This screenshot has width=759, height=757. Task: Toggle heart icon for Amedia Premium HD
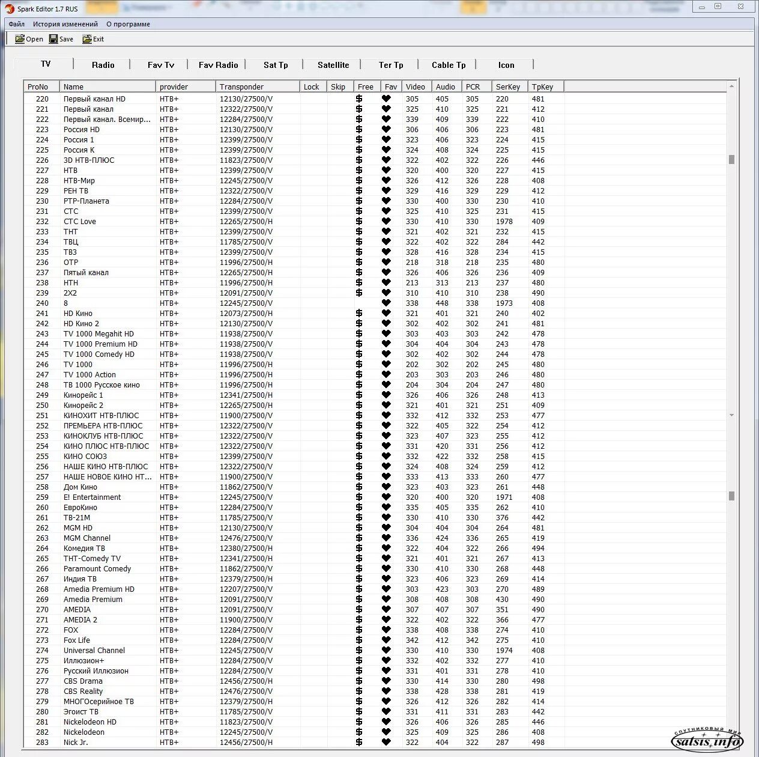pyautogui.click(x=386, y=589)
